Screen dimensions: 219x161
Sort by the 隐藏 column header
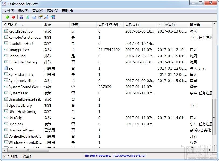83,25
